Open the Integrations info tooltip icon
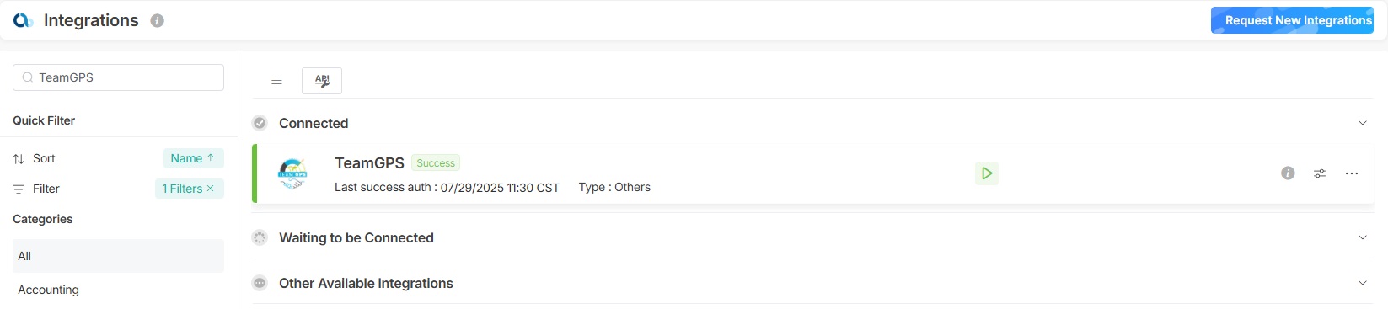1388x309 pixels. coord(157,21)
